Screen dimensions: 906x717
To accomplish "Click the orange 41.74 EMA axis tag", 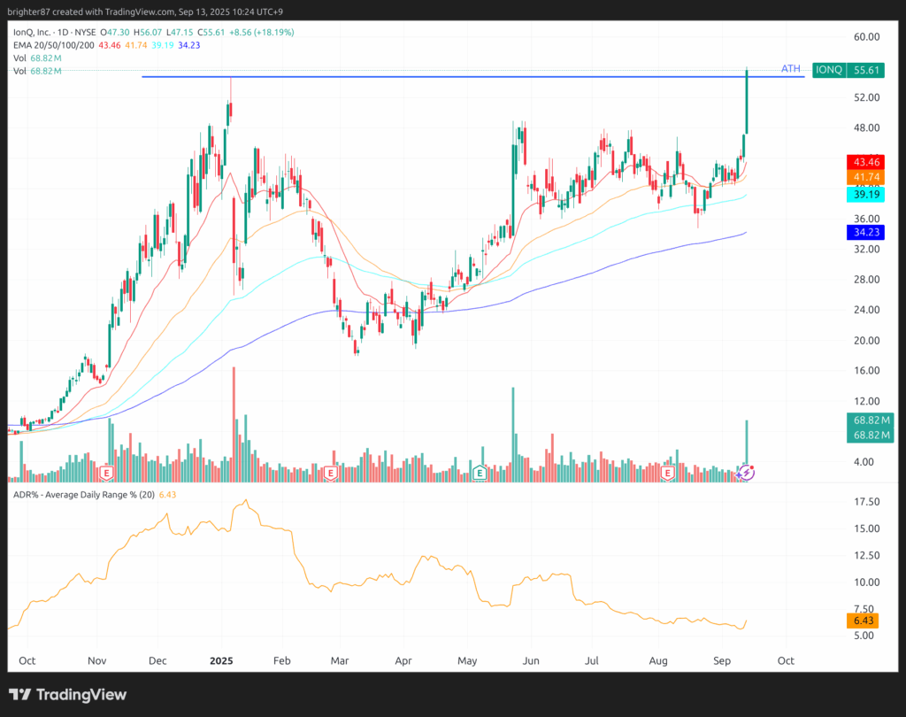I will [865, 177].
